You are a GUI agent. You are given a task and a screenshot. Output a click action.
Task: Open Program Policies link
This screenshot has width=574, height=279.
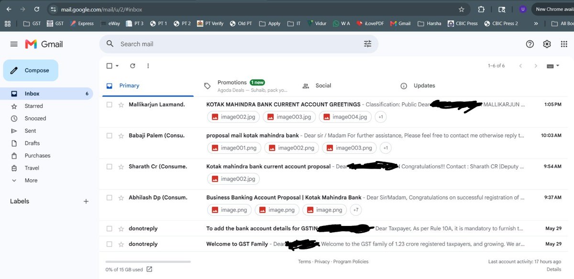(x=351, y=262)
